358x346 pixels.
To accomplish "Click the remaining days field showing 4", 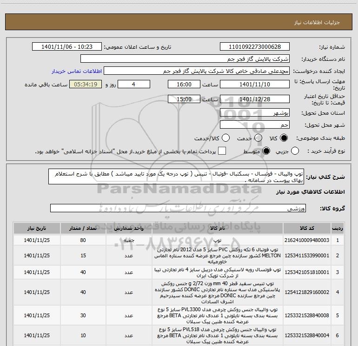I will pos(133,84).
